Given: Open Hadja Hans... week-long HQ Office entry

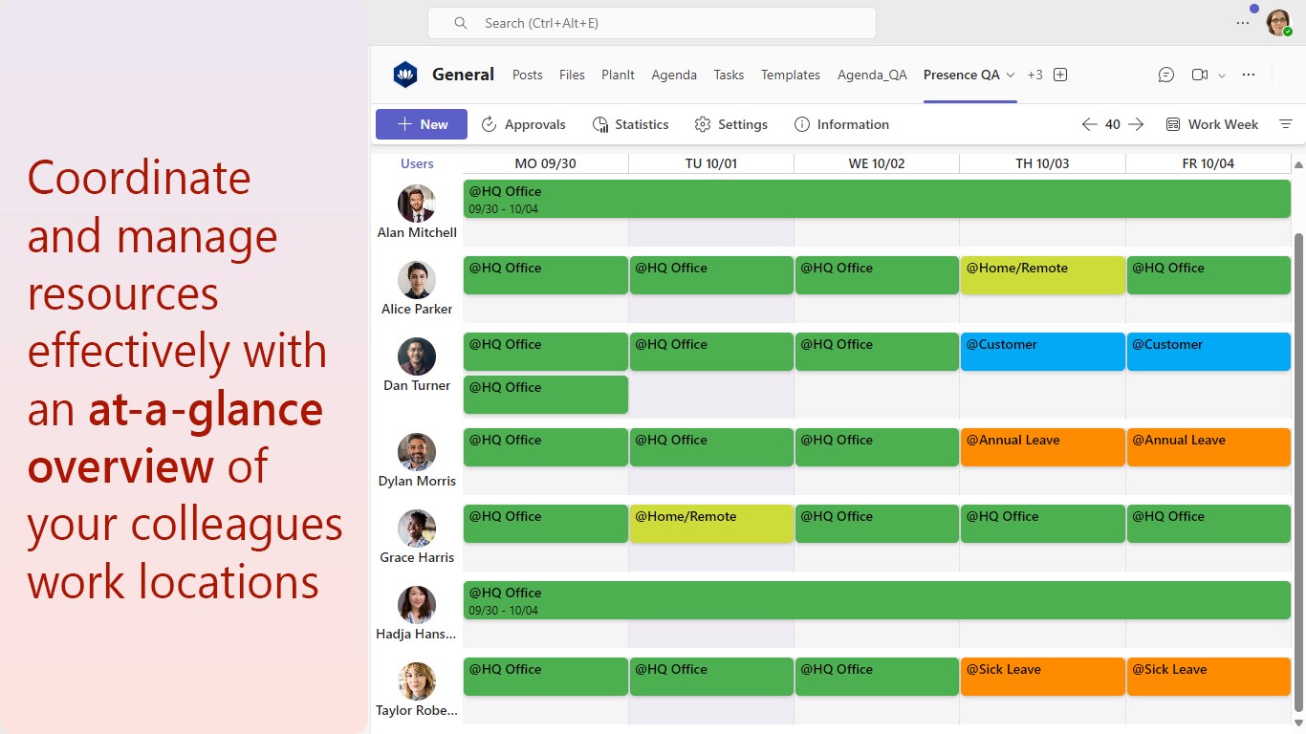Looking at the screenshot, I should [x=877, y=600].
